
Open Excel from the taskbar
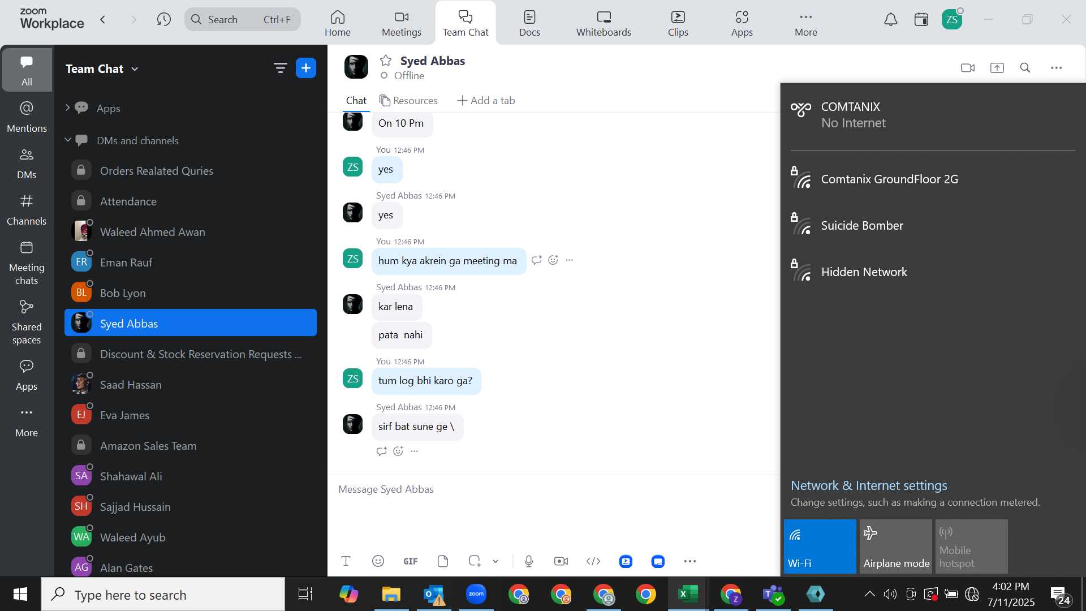coord(688,594)
